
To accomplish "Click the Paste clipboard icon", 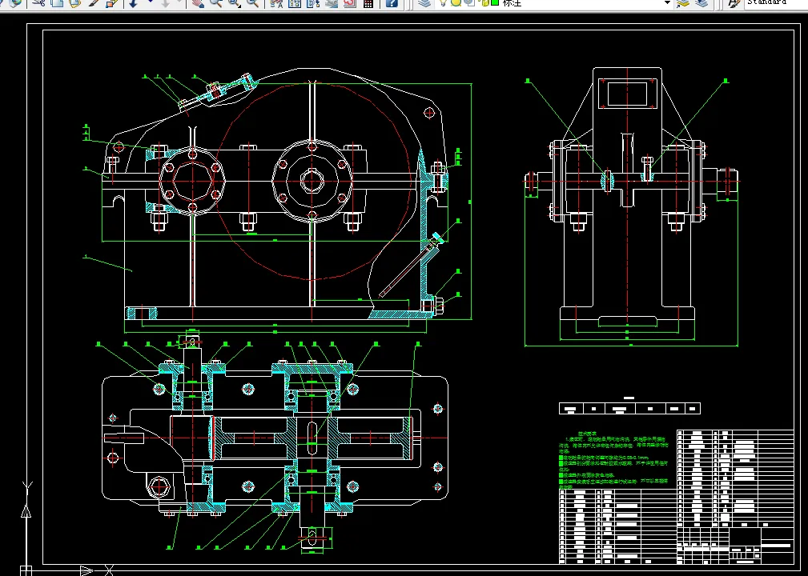I will (x=74, y=3).
